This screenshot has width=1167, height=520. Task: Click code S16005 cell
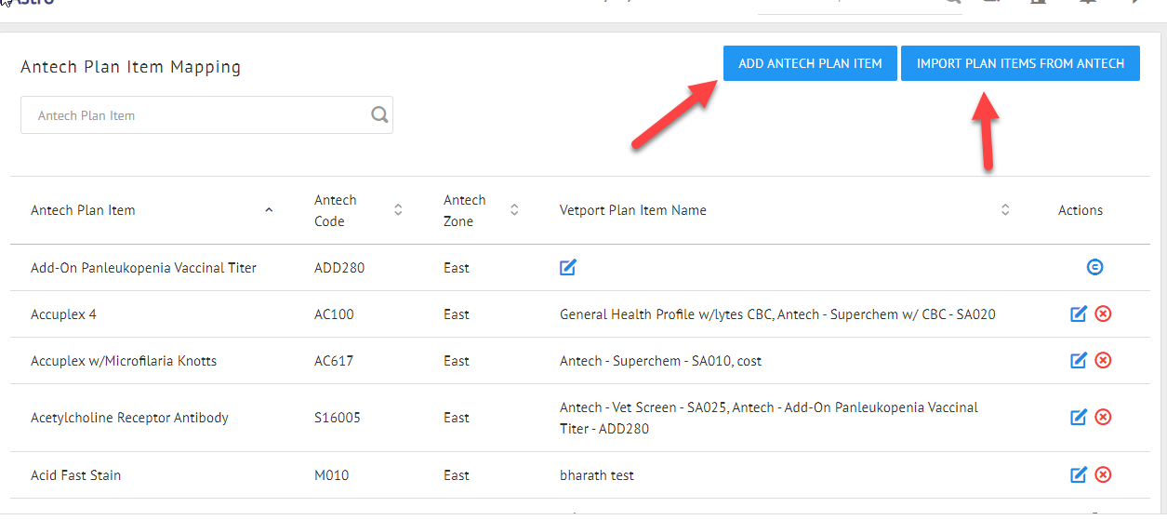[x=337, y=418]
